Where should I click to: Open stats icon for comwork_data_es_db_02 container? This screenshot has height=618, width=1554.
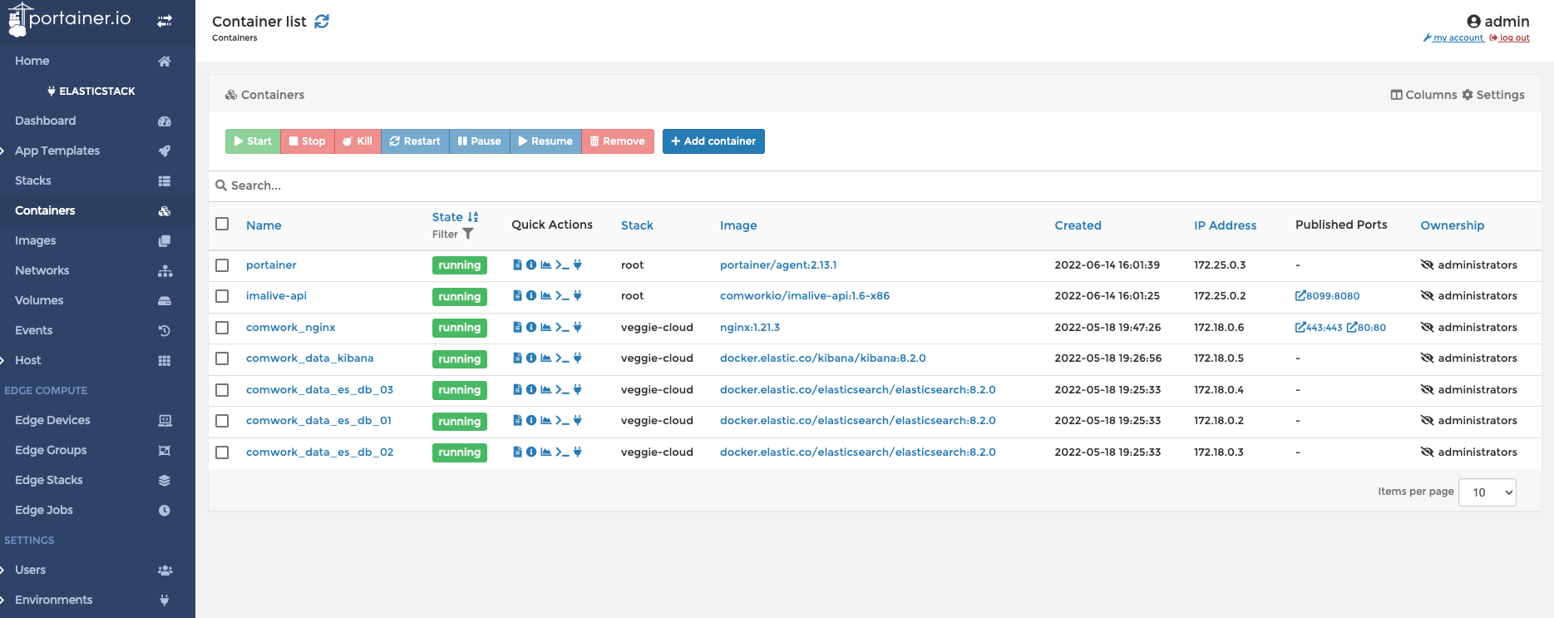546,452
